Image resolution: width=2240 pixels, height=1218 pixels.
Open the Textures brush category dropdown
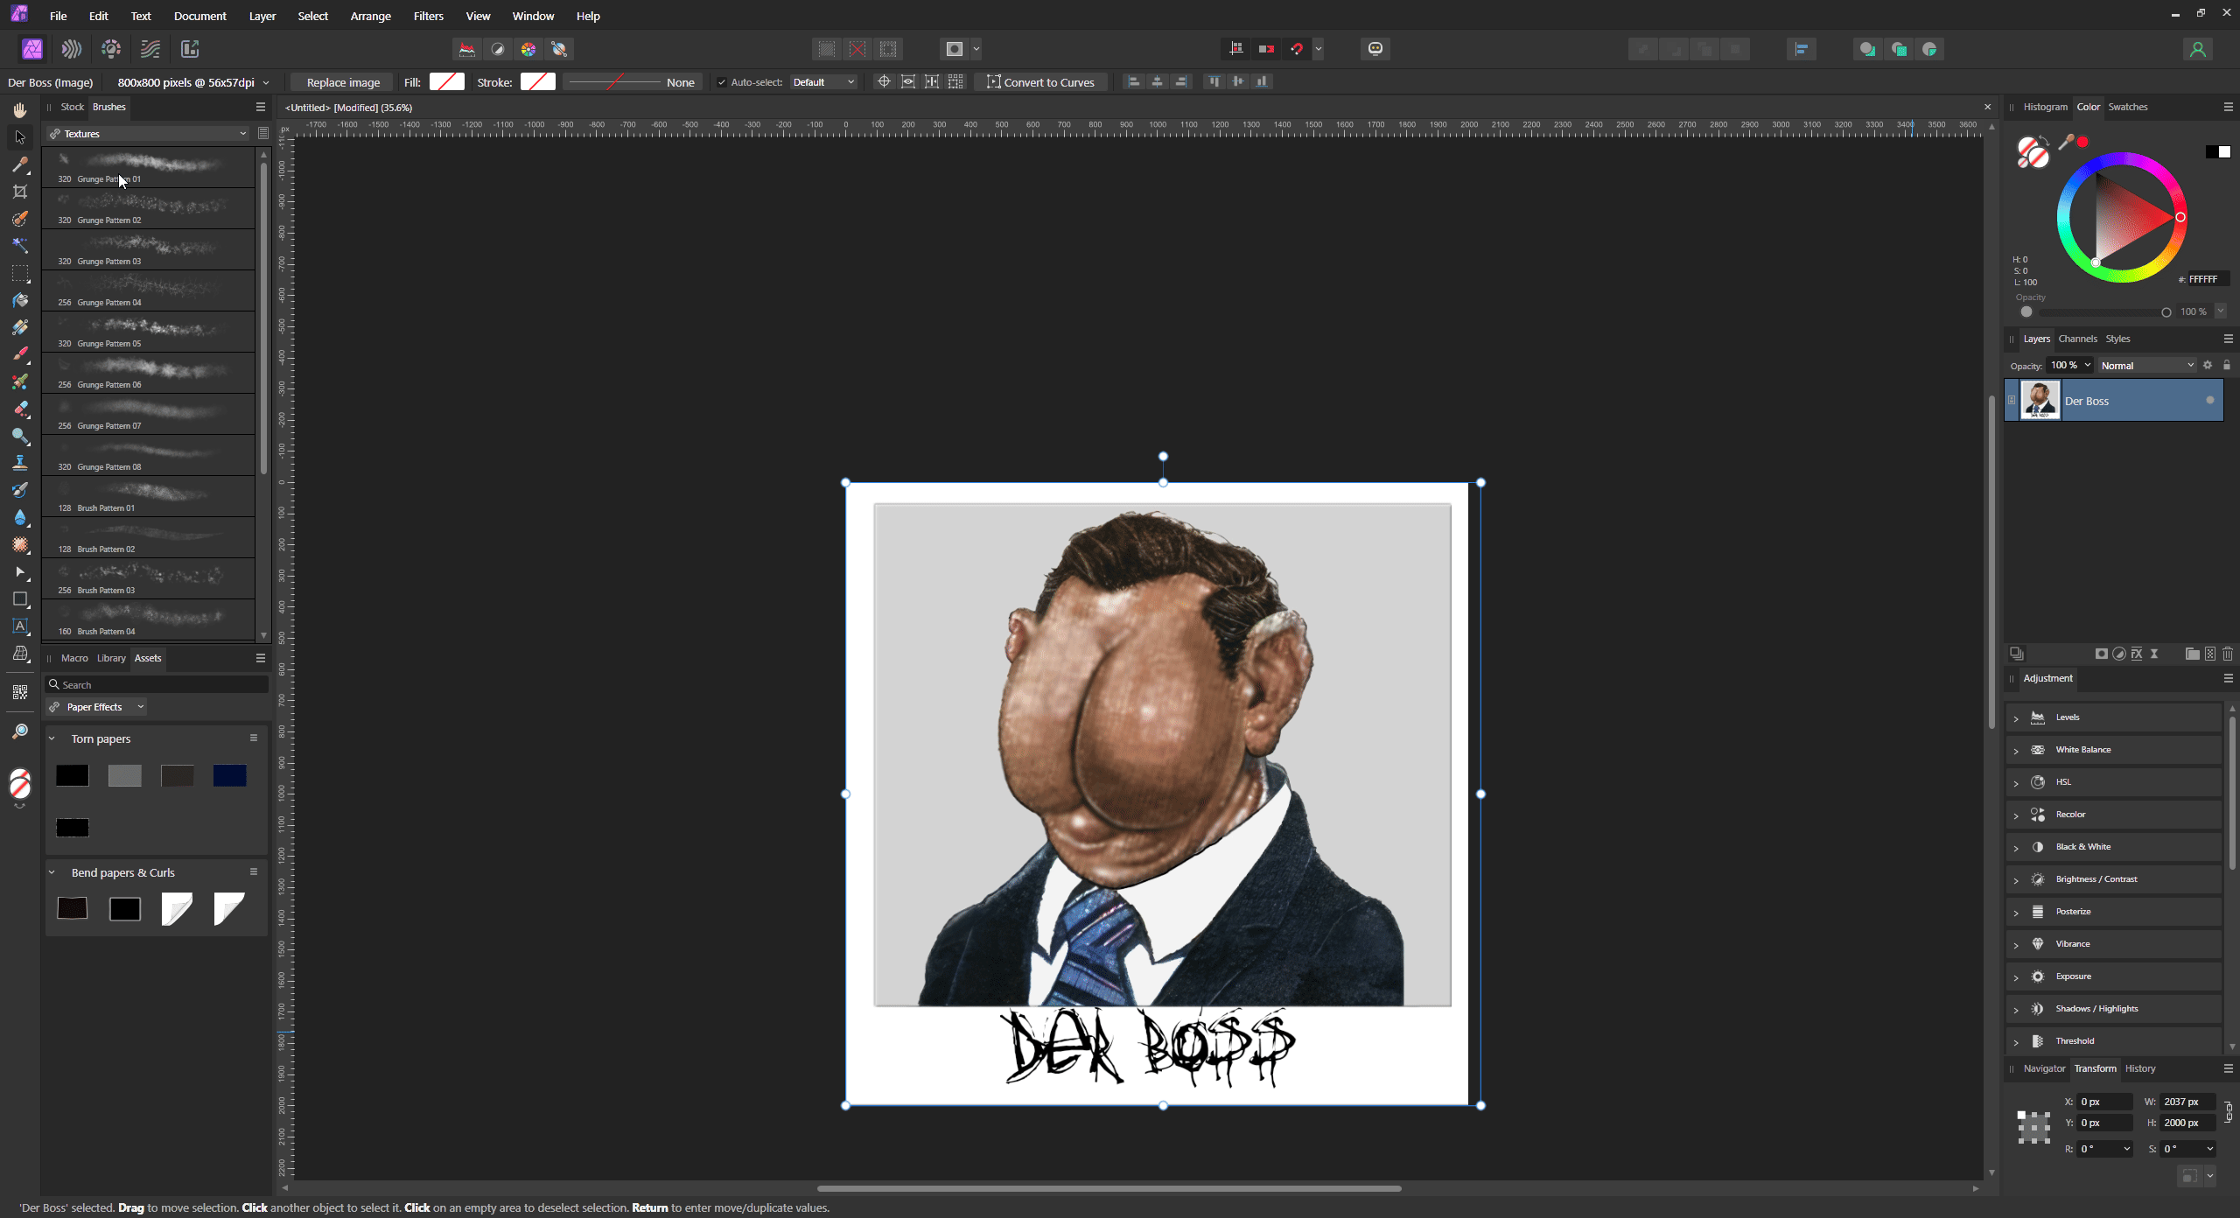[148, 133]
